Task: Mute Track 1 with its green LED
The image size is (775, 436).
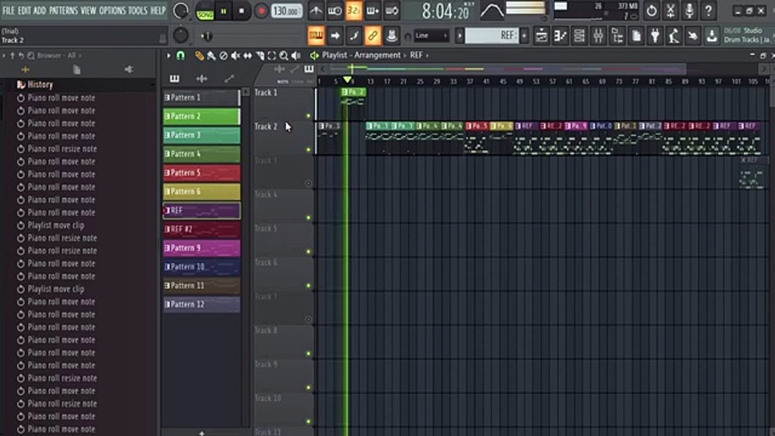Action: (x=308, y=116)
